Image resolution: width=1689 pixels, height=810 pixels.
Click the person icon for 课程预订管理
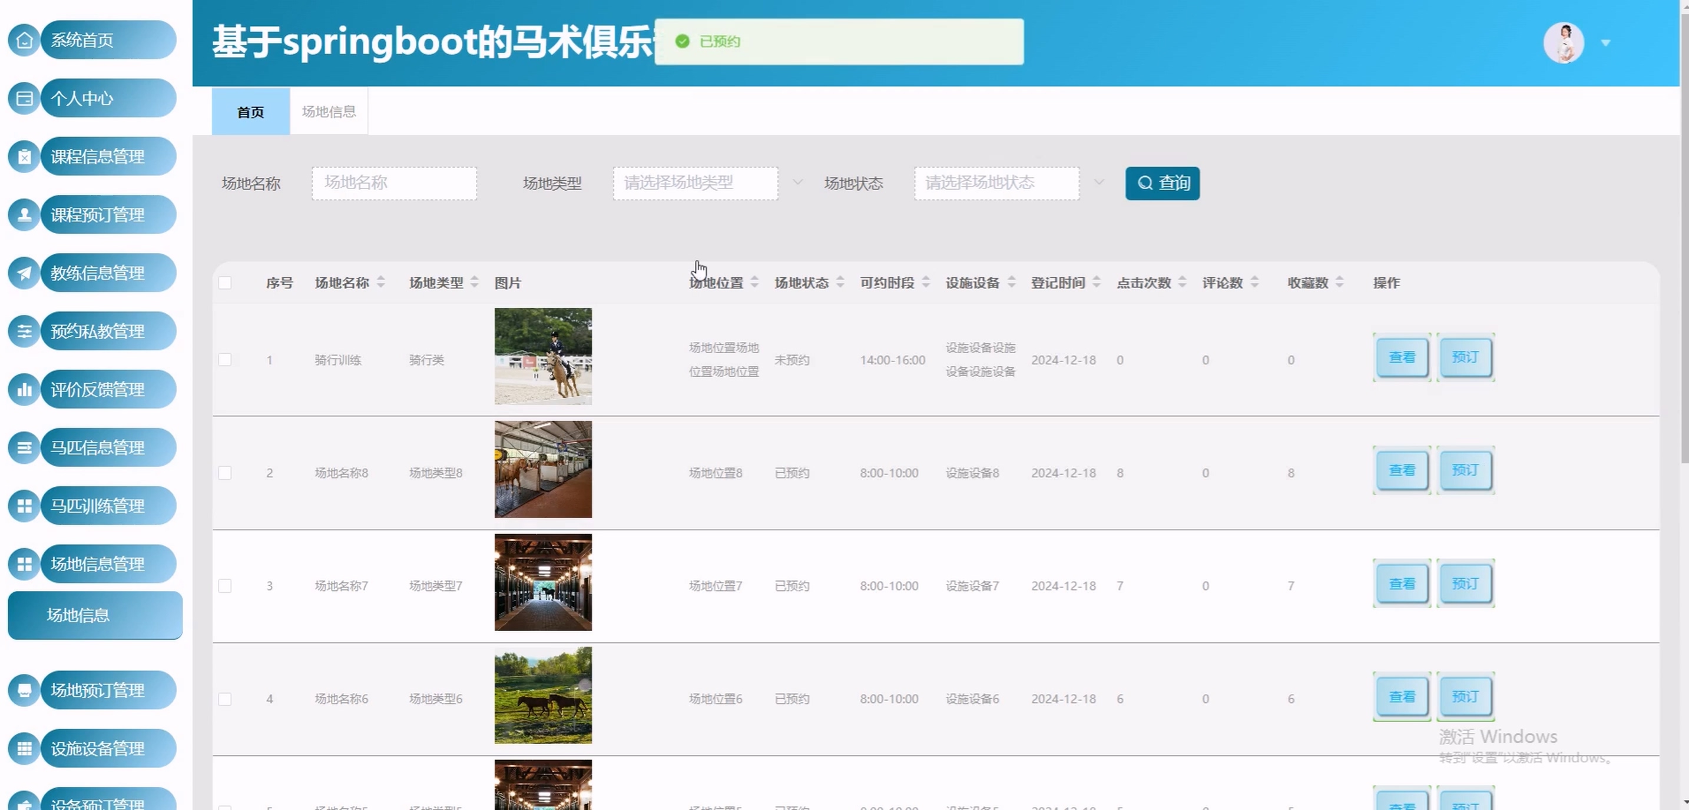click(x=24, y=215)
